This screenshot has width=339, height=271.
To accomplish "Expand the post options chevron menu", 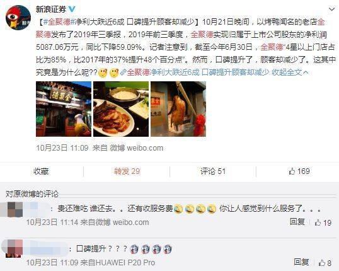I will (331, 9).
